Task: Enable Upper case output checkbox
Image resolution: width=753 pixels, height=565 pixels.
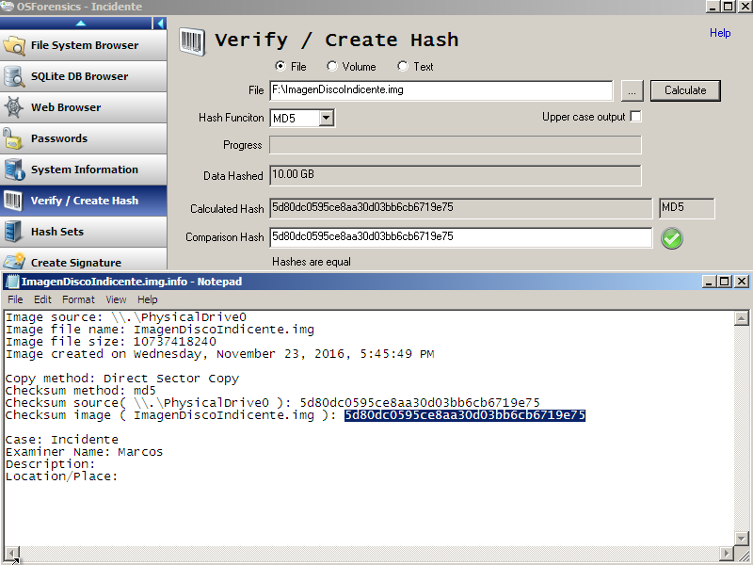Action: (x=635, y=117)
